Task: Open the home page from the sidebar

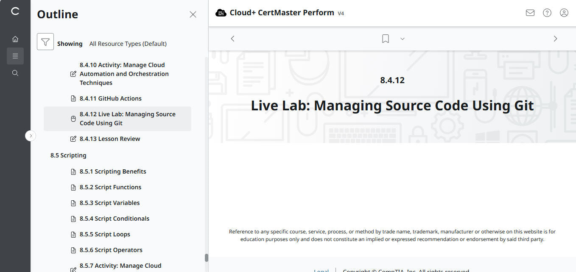Action: tap(15, 39)
